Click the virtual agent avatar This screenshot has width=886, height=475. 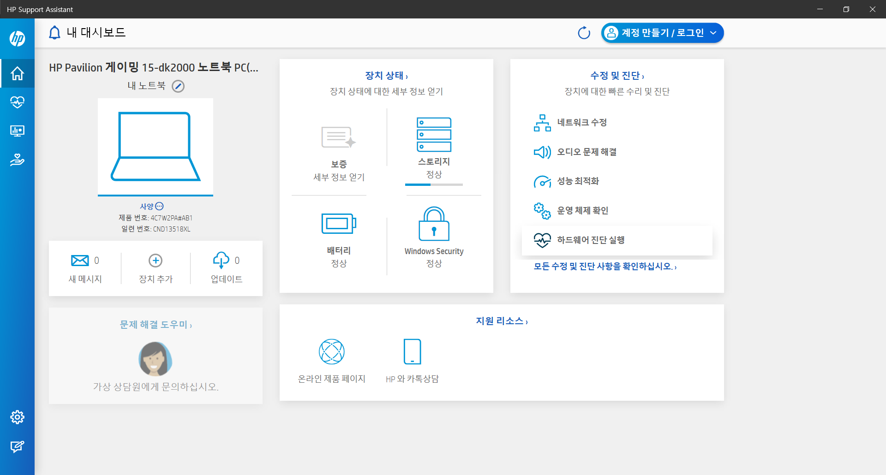(x=156, y=359)
